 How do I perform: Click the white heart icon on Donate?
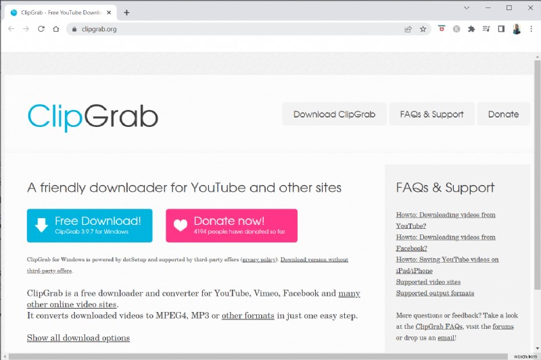pyautogui.click(x=181, y=226)
